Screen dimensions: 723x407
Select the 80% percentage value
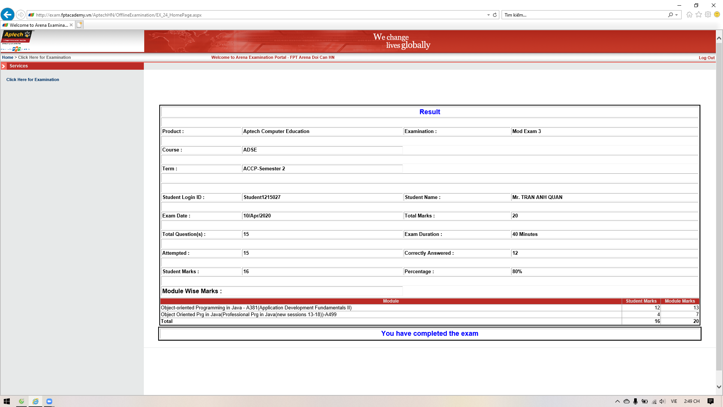pyautogui.click(x=517, y=272)
